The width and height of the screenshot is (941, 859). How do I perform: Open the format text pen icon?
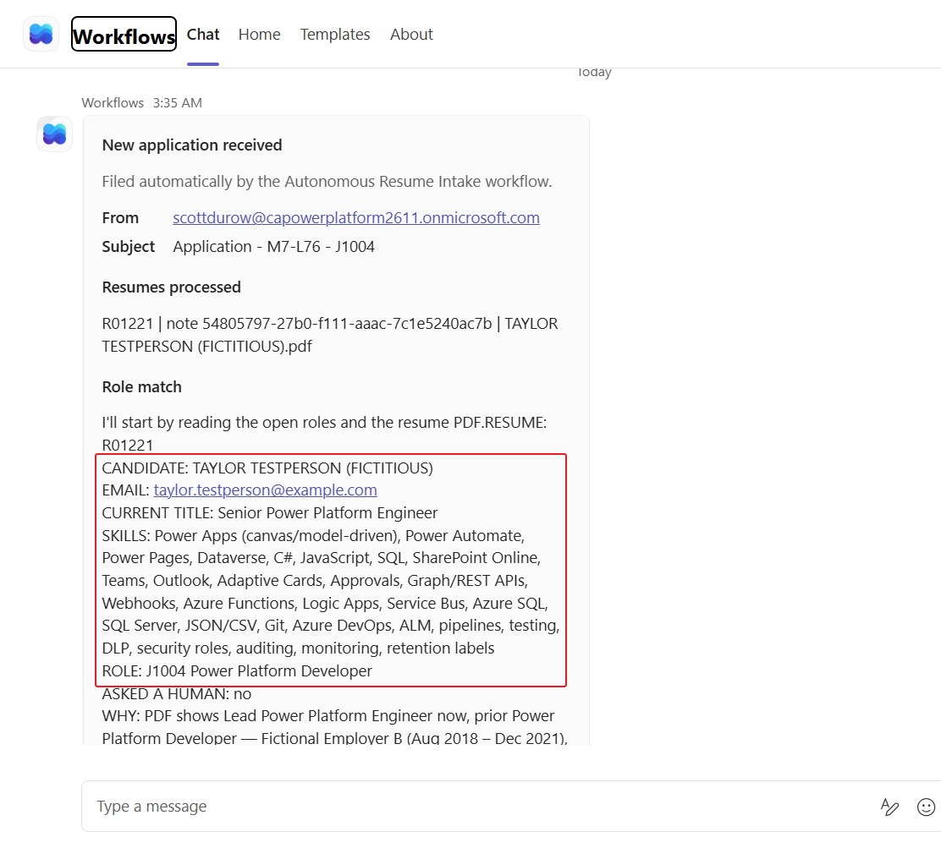889,807
